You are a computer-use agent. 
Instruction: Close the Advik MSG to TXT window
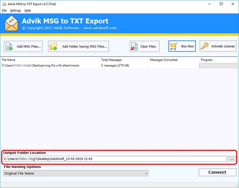point(233,4)
